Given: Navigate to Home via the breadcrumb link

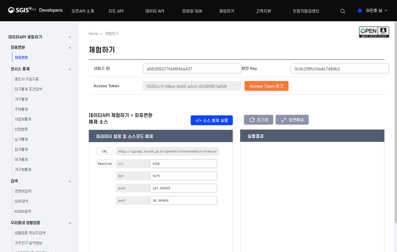Looking at the screenshot, I should [93, 33].
